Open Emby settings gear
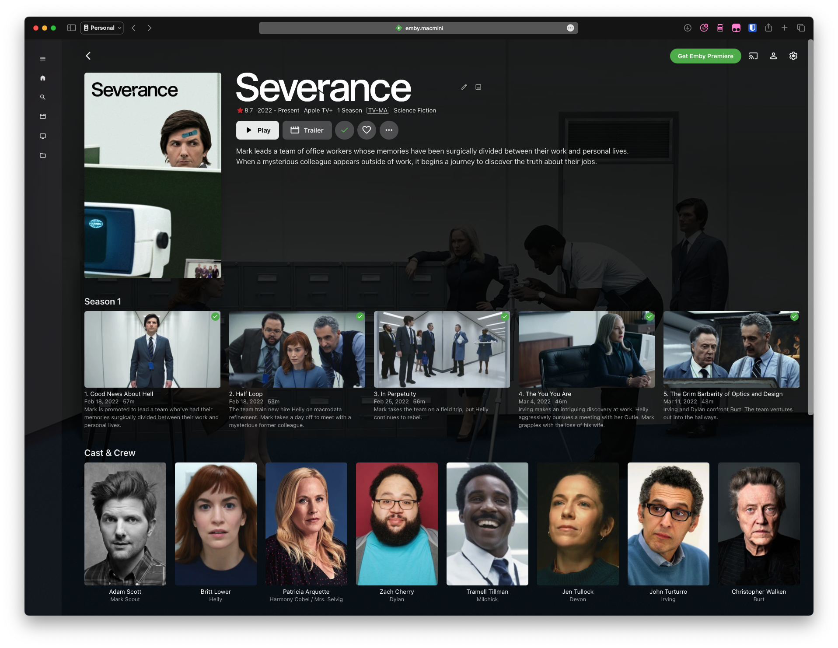 tap(793, 56)
